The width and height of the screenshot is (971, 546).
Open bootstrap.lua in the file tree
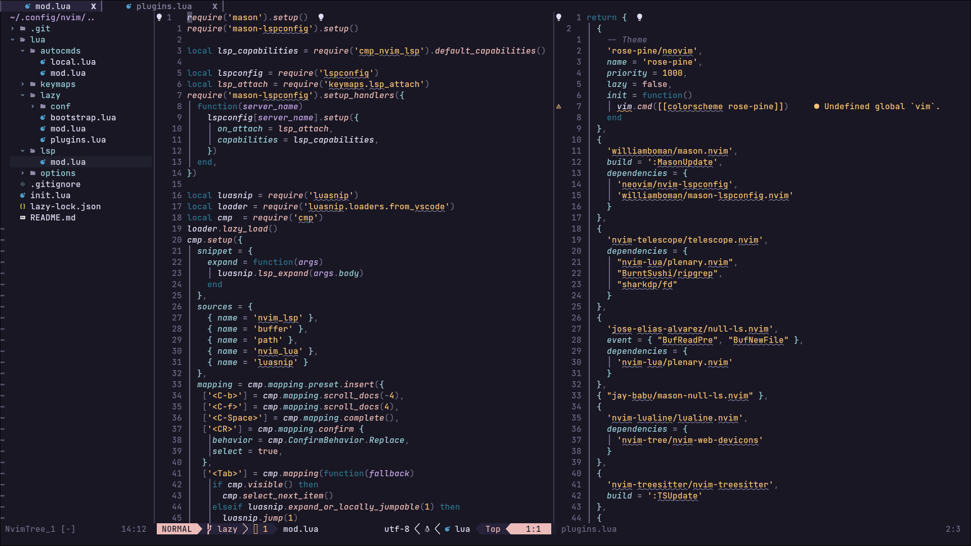(83, 118)
